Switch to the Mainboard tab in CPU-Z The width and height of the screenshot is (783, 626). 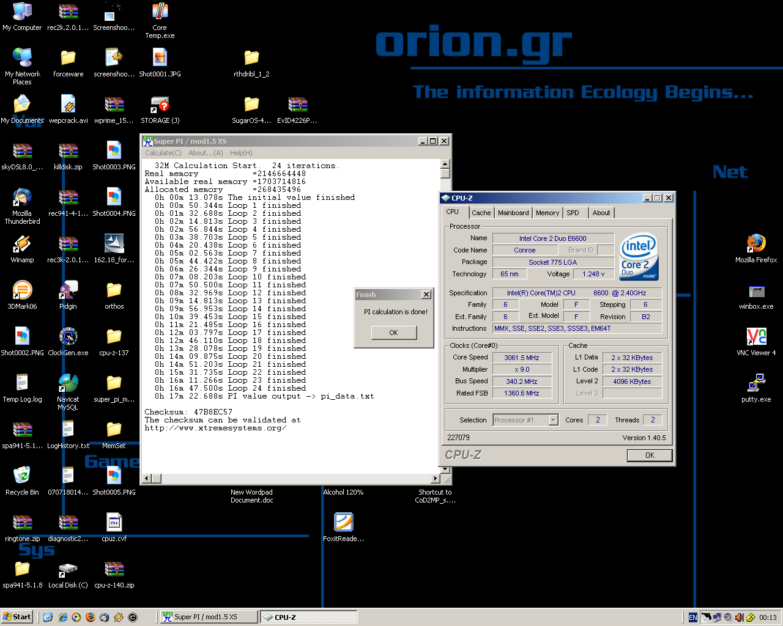point(513,213)
